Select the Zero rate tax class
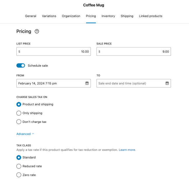 19,175
